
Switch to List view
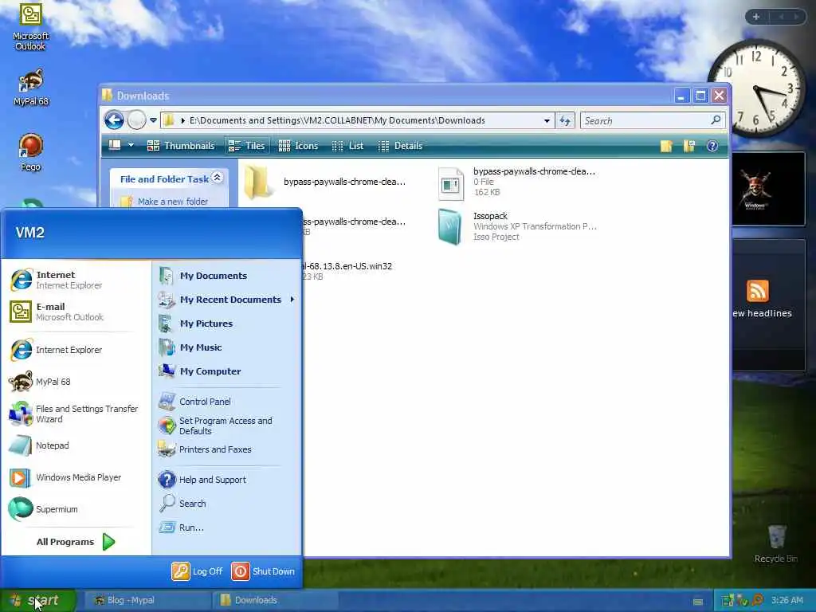[347, 146]
